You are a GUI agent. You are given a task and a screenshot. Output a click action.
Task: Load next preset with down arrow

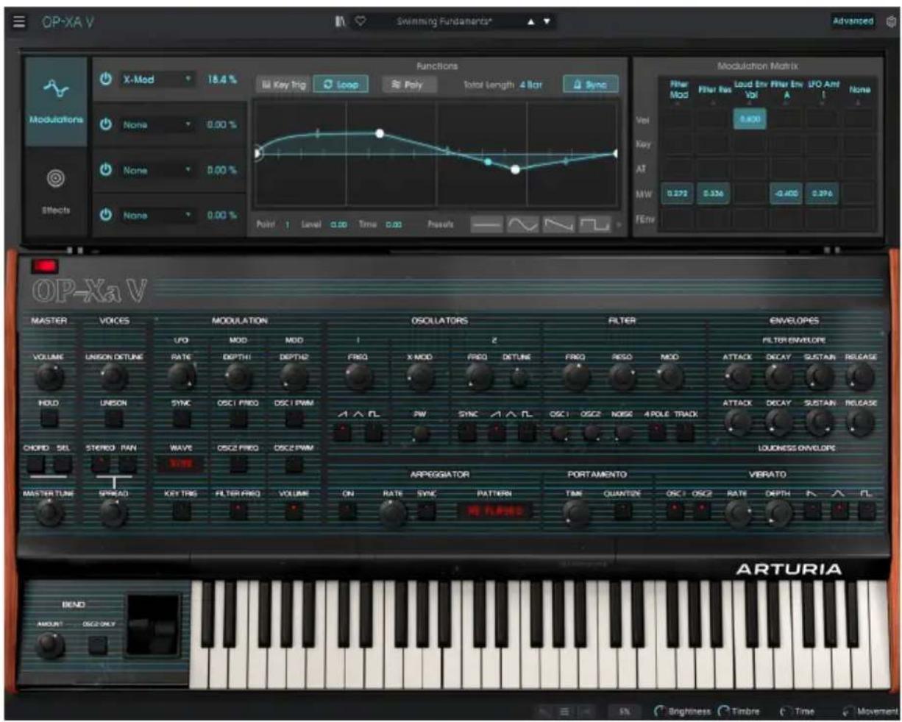click(547, 22)
